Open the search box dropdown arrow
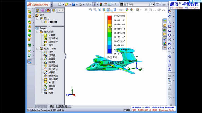This screenshot has width=202, height=113. pyautogui.click(x=154, y=5)
